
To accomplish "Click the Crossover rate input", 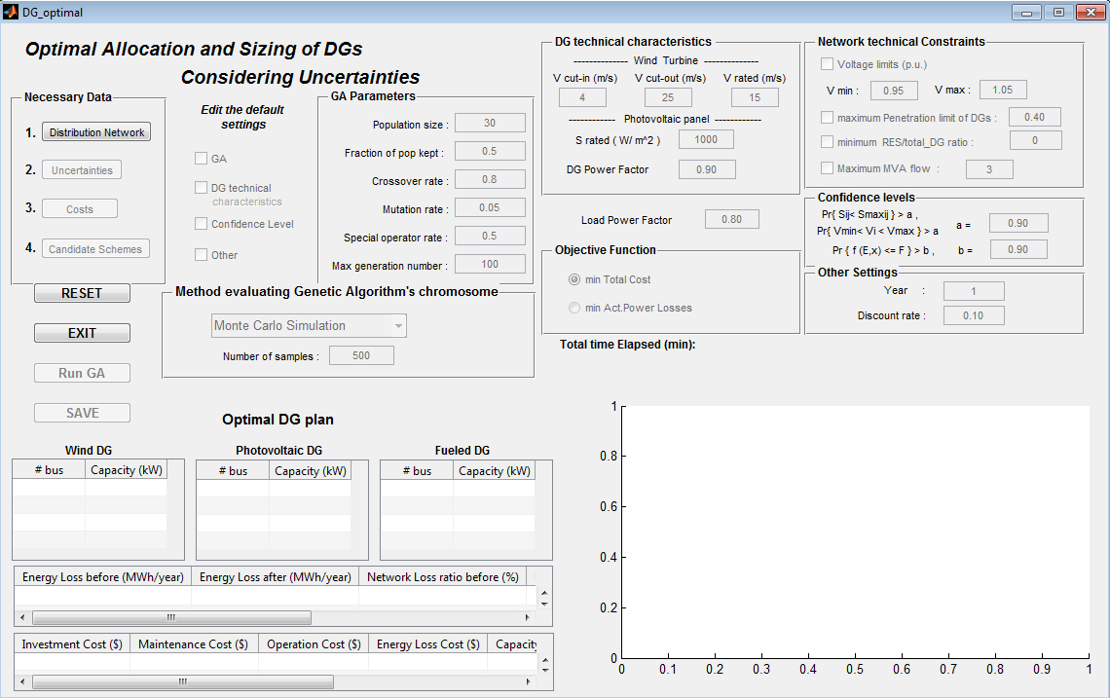I will [x=490, y=180].
